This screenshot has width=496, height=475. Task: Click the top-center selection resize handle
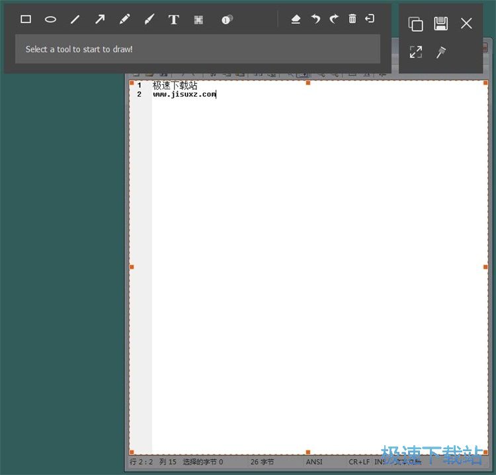(308, 83)
